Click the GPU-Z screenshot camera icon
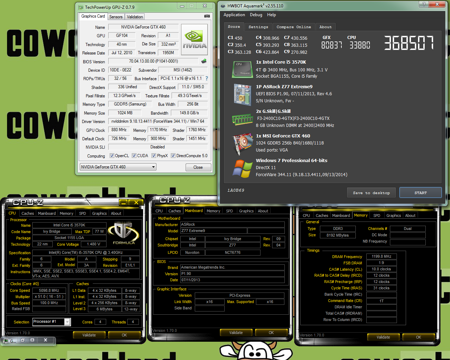The image size is (450, 360). point(207,16)
